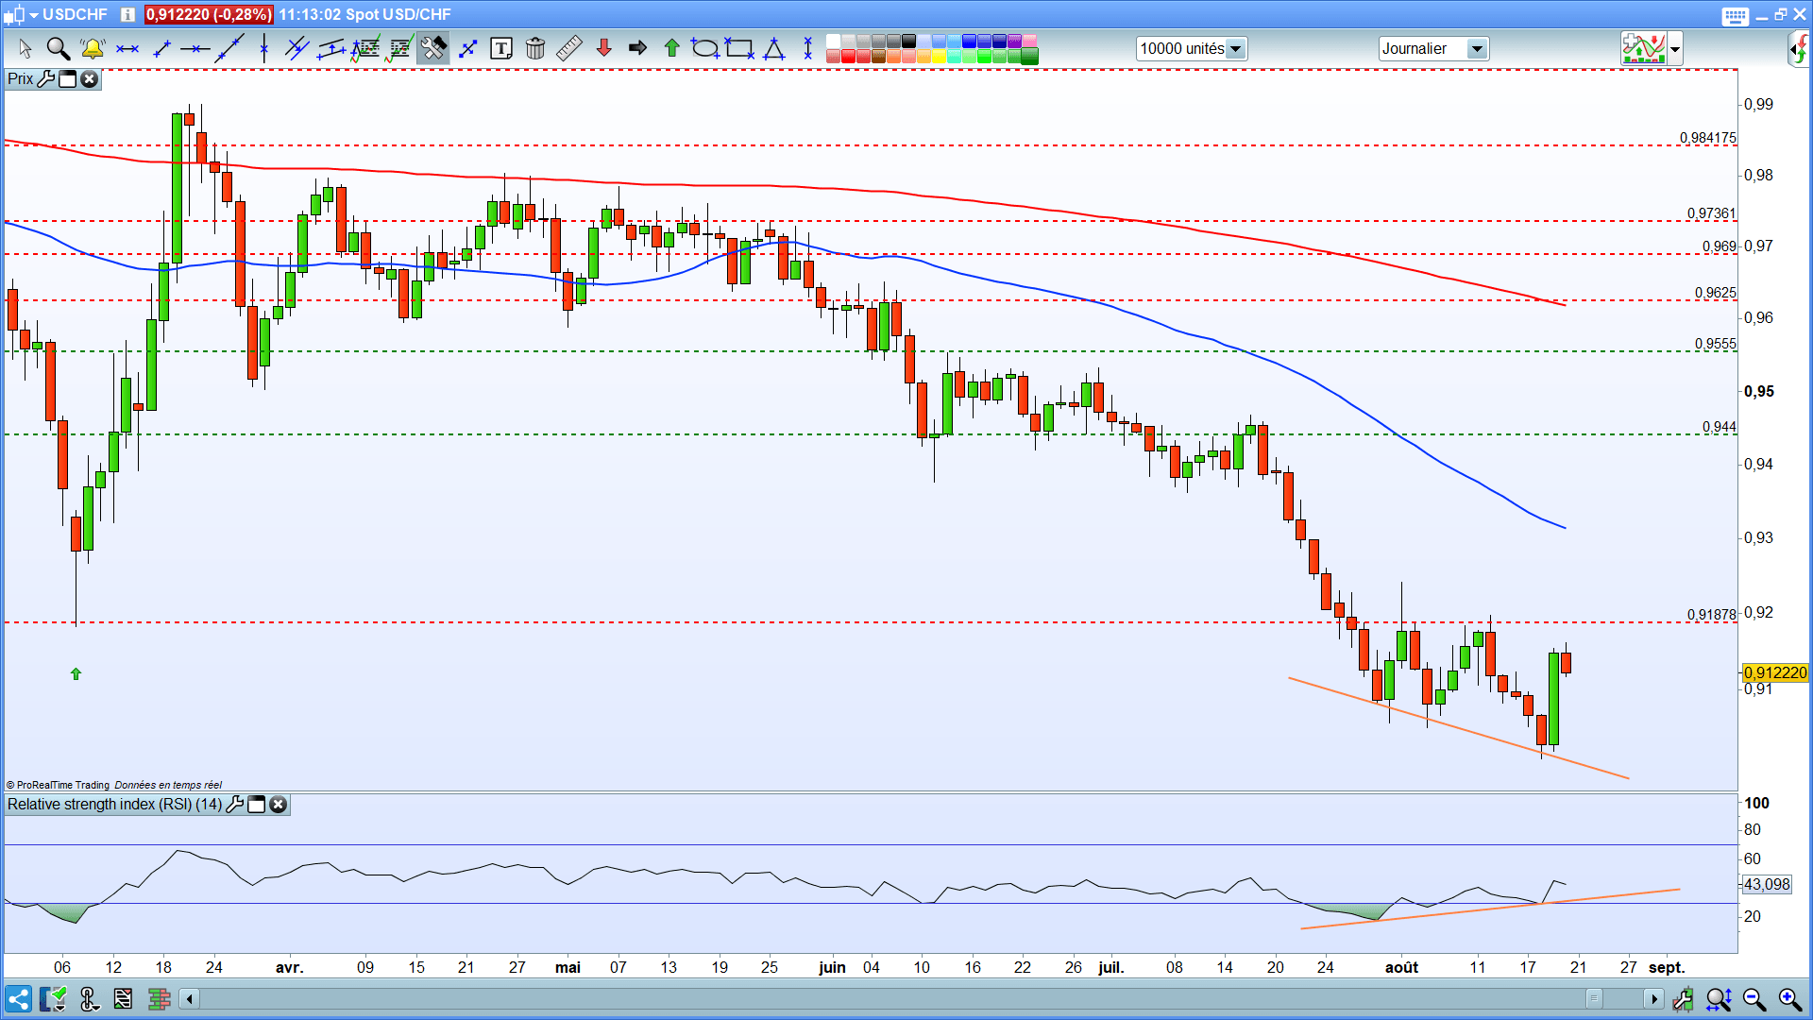Screen dimensions: 1813x1020
Task: Pick the yellow color swatch
Action: [939, 56]
